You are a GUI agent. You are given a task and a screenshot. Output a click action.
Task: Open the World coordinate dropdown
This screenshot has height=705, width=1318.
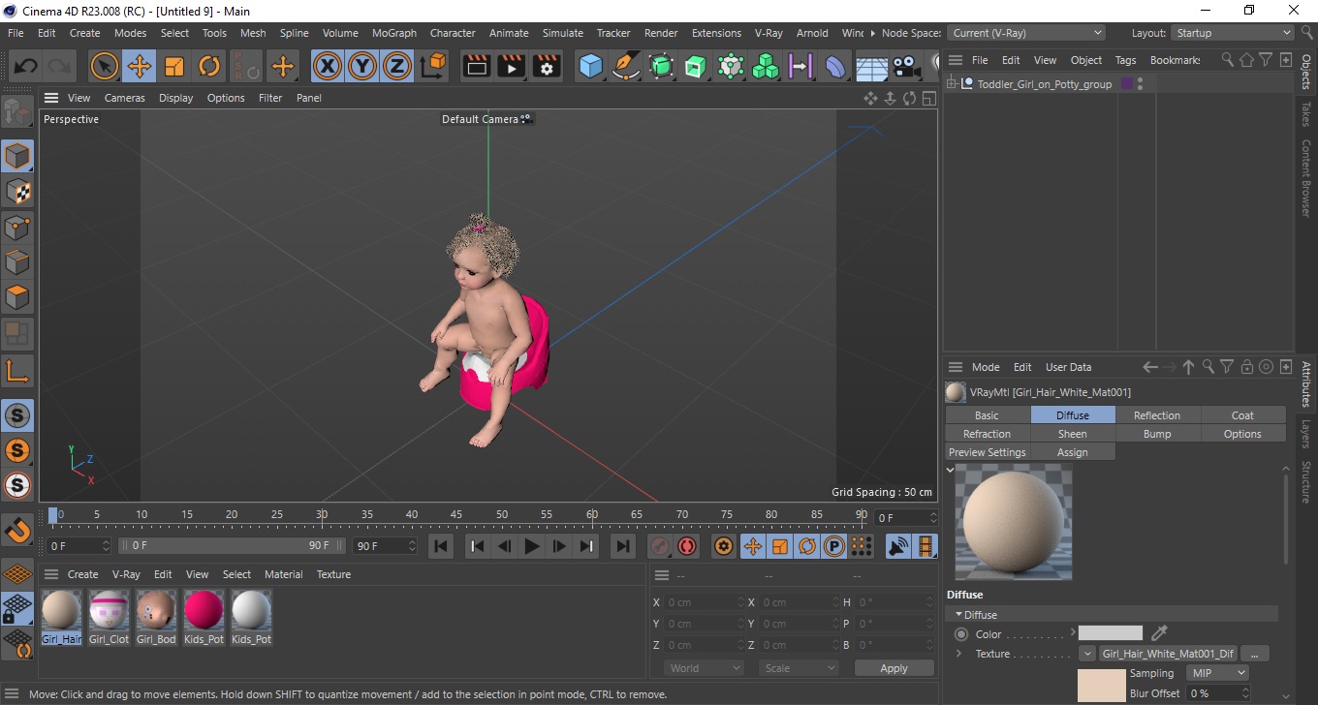click(x=705, y=668)
